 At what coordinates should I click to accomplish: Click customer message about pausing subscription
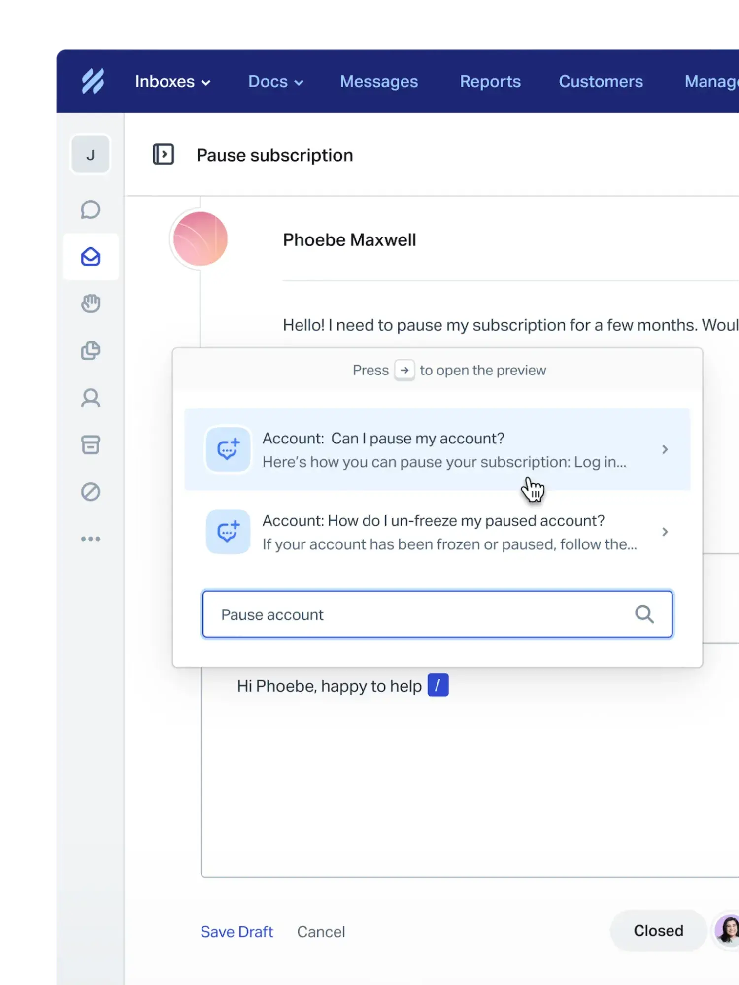(x=510, y=325)
